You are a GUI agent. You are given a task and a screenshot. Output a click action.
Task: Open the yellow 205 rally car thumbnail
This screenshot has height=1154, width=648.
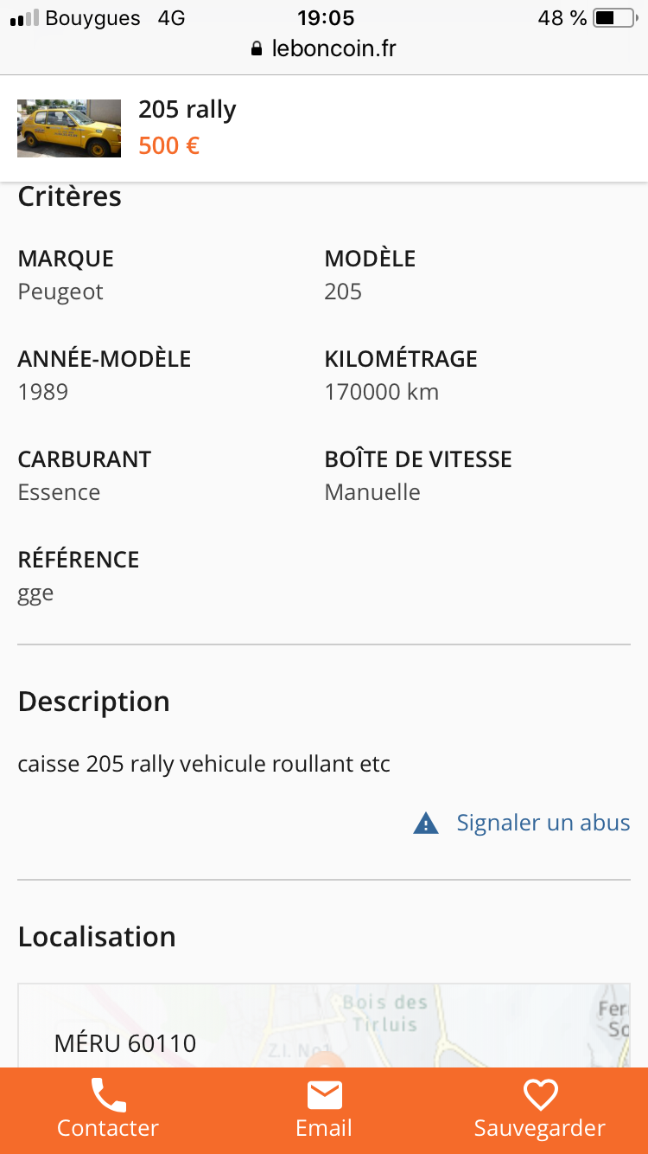pyautogui.click(x=69, y=128)
